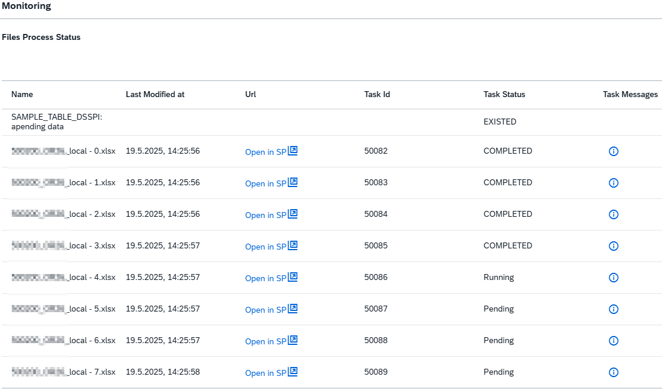Click the Task Status column header
The height and width of the screenshot is (389, 662).
(x=504, y=94)
